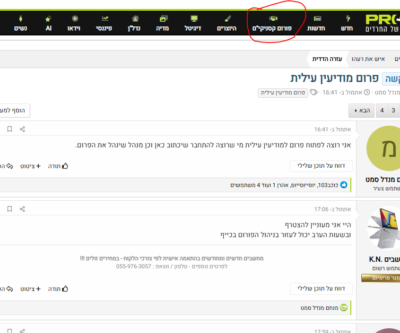Quote the 16:41 post with ציטוט
This screenshot has height=333, width=400.
[30, 166]
